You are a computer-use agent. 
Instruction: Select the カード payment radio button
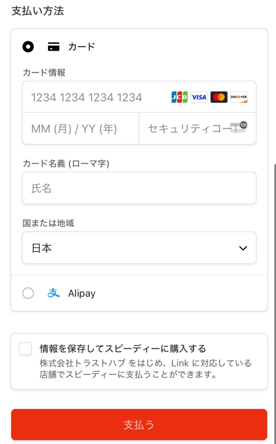point(28,47)
